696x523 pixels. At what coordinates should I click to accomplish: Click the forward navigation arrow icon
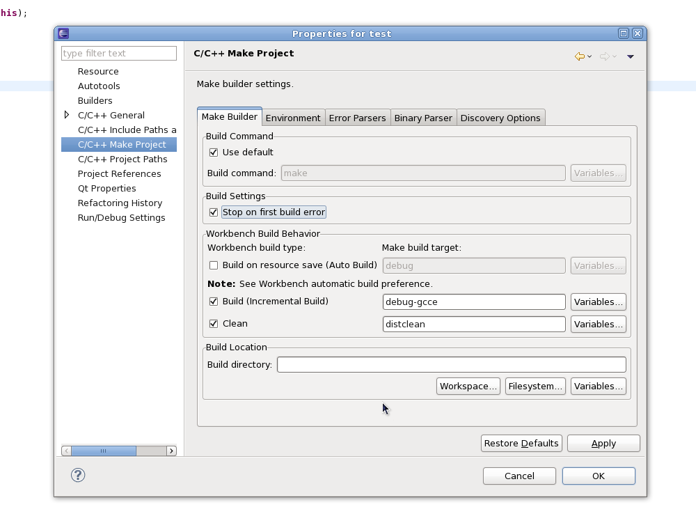pos(604,56)
